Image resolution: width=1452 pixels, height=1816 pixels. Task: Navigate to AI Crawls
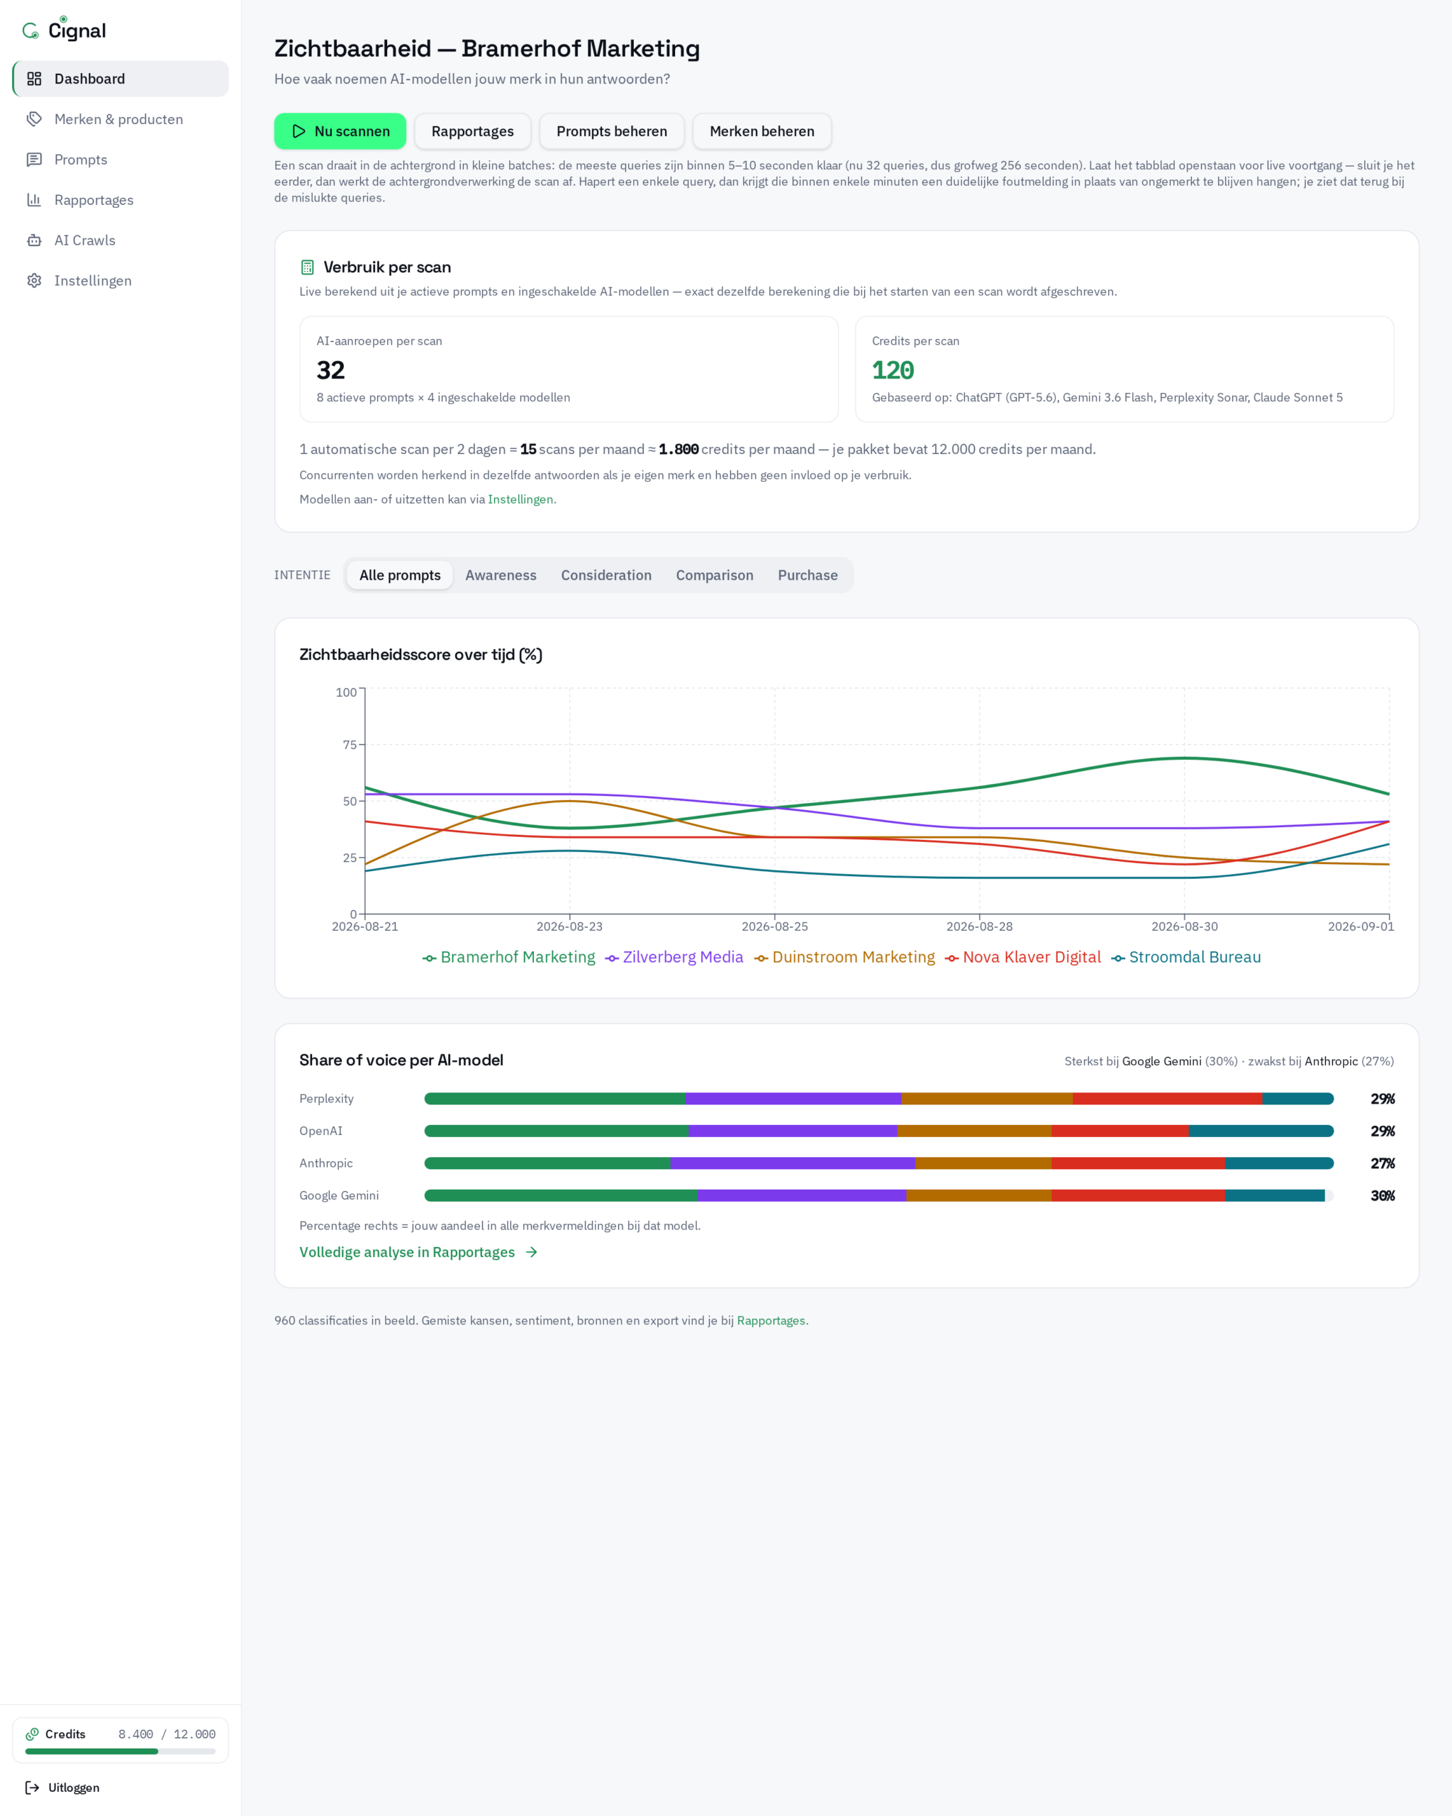click(x=121, y=240)
